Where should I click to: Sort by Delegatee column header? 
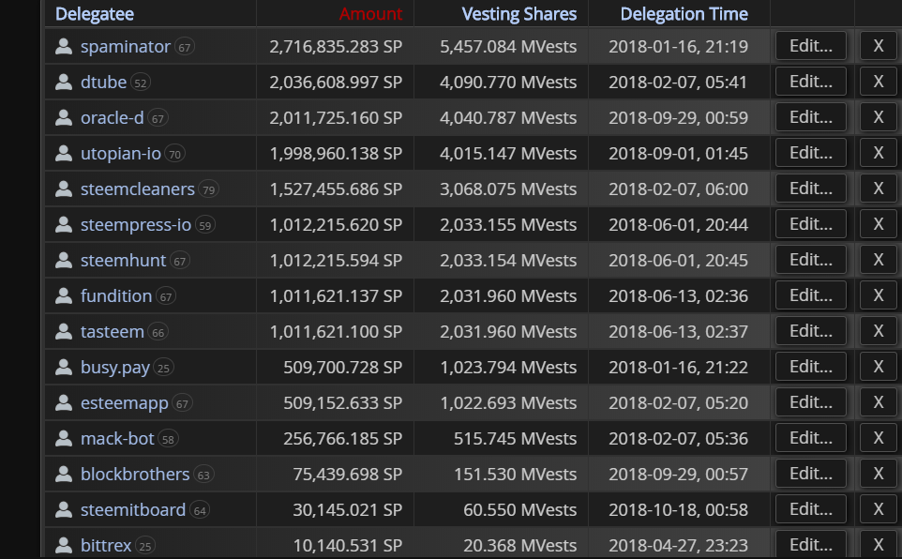pyautogui.click(x=95, y=14)
